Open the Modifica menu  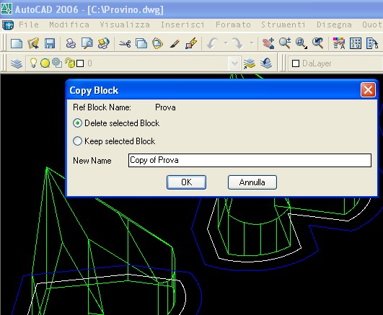click(69, 25)
